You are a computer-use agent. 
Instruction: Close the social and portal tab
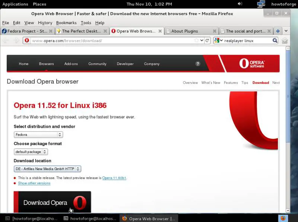click(x=269, y=31)
